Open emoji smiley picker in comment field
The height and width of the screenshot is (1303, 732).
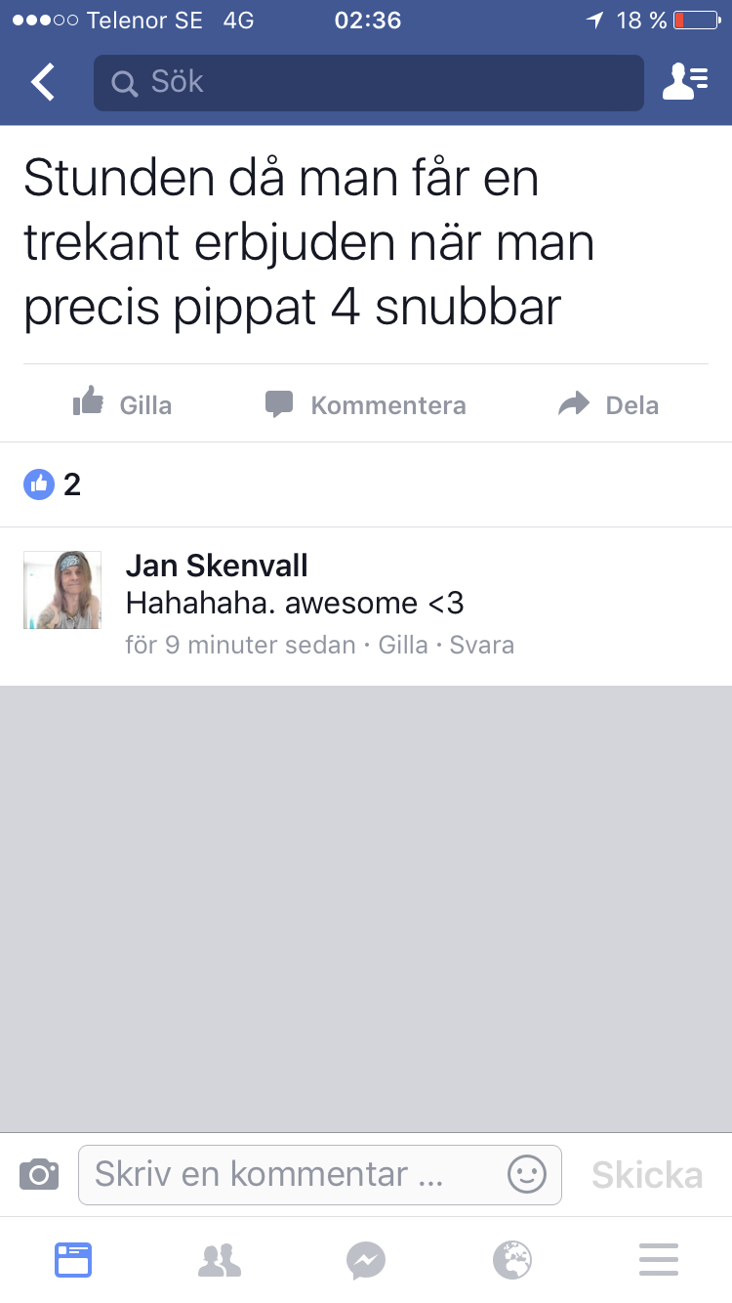tap(527, 1173)
